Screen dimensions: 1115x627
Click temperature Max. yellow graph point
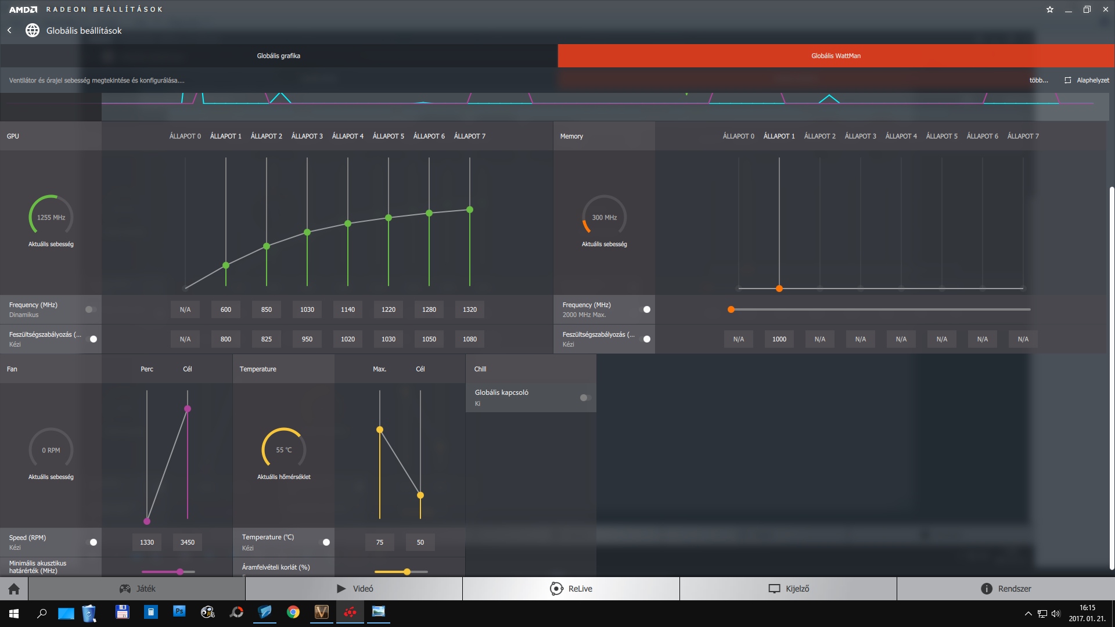[x=380, y=430]
